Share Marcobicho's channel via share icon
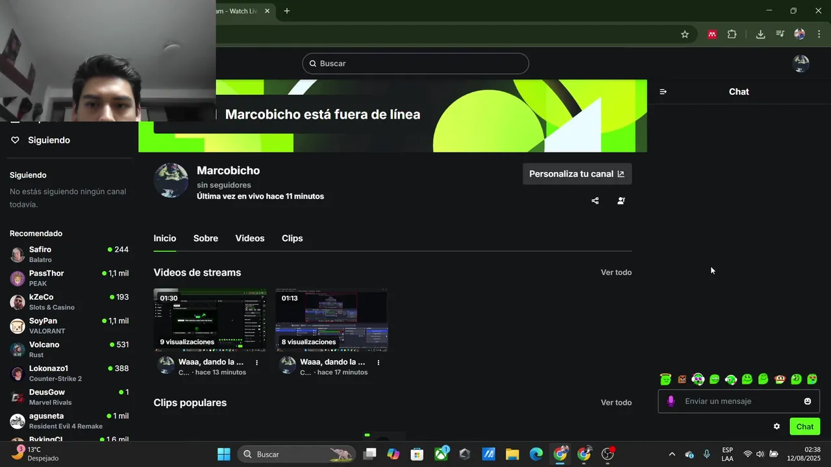 (x=595, y=201)
